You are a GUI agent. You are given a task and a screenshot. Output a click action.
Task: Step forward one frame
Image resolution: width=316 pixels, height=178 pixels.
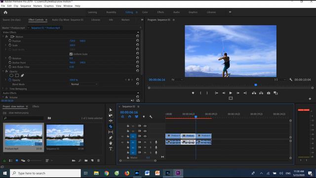coord(238,93)
